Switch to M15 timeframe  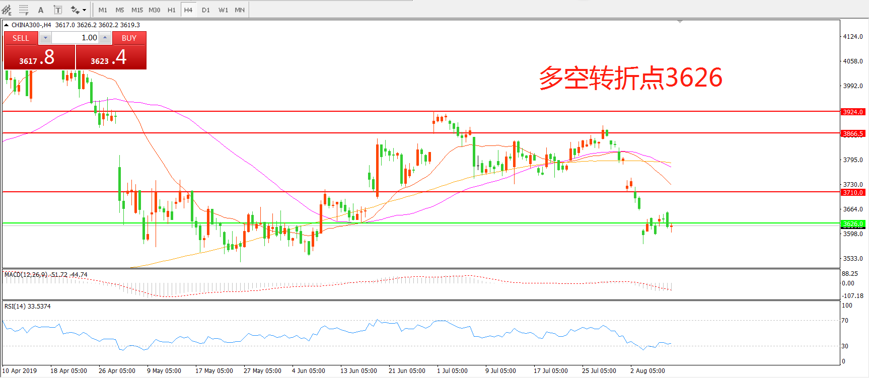[137, 10]
